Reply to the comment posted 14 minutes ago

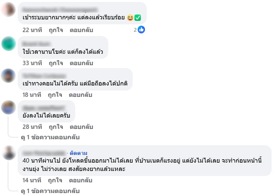coord(80,180)
